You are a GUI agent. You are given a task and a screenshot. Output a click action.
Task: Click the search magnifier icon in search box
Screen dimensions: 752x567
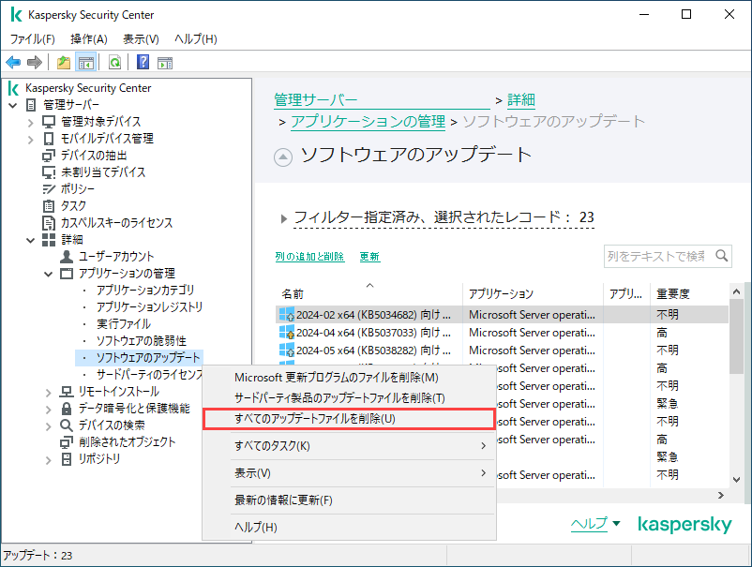(721, 256)
